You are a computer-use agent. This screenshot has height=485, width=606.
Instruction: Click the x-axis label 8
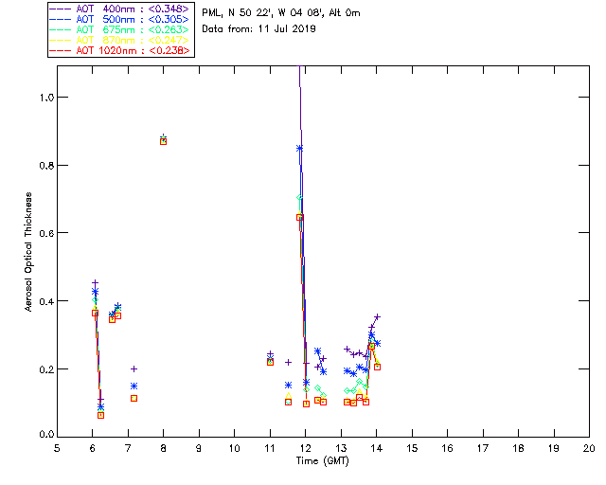[x=164, y=448]
